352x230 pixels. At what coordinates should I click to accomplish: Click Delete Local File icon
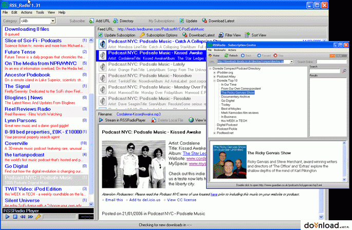[154, 120]
